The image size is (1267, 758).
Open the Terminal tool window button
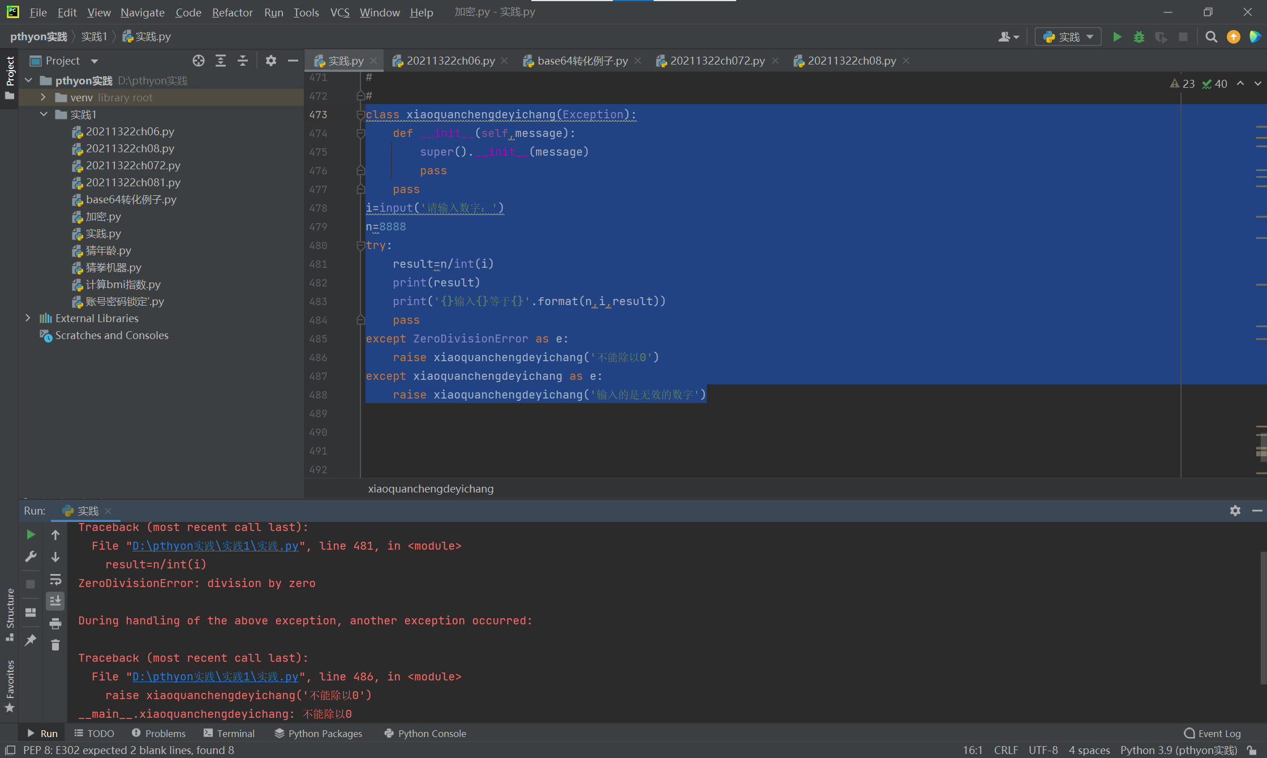(229, 733)
